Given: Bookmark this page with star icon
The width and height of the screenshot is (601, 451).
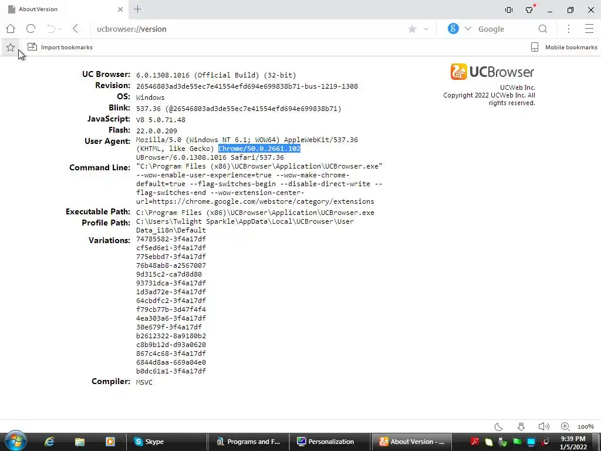Looking at the screenshot, I should (x=413, y=29).
